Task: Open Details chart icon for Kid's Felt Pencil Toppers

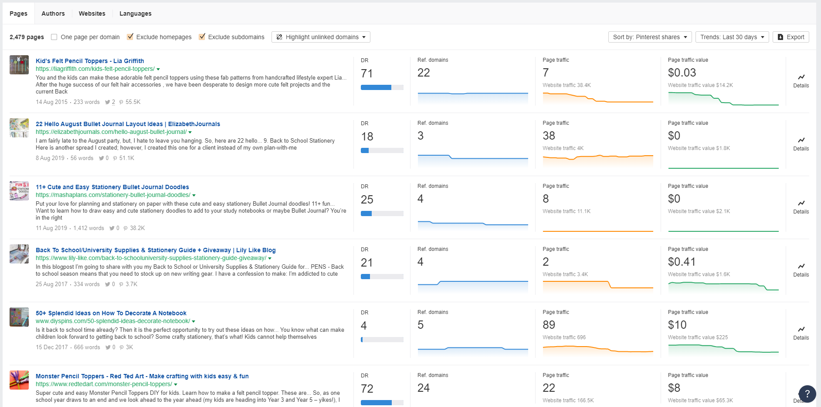Action: coord(801,77)
